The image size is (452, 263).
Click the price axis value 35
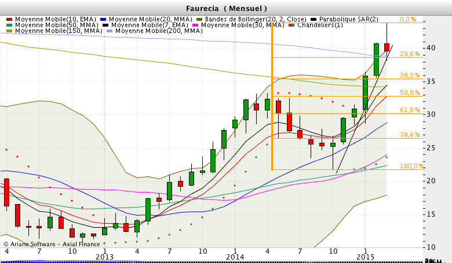point(431,81)
